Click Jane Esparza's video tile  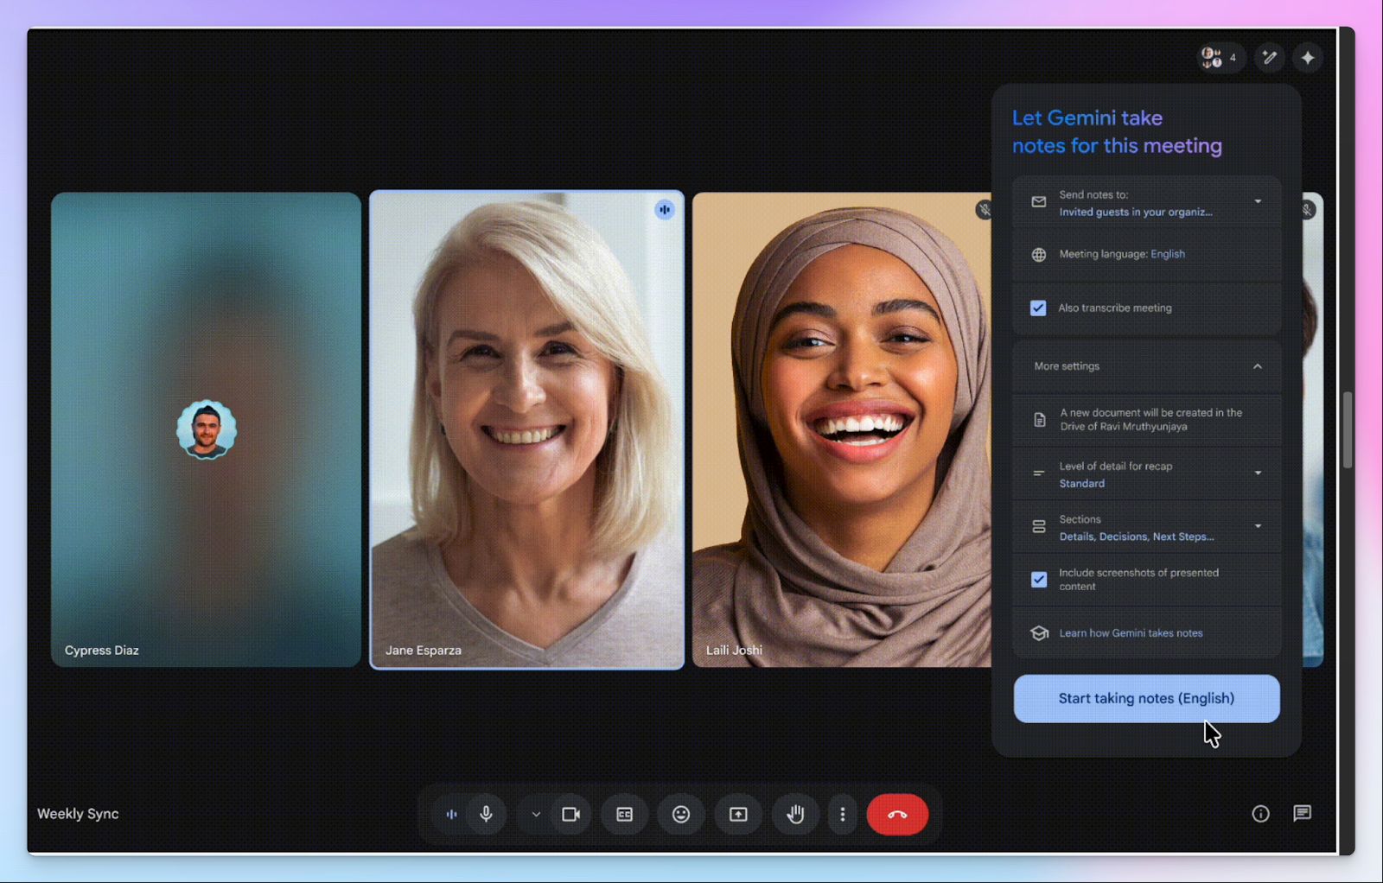526,429
